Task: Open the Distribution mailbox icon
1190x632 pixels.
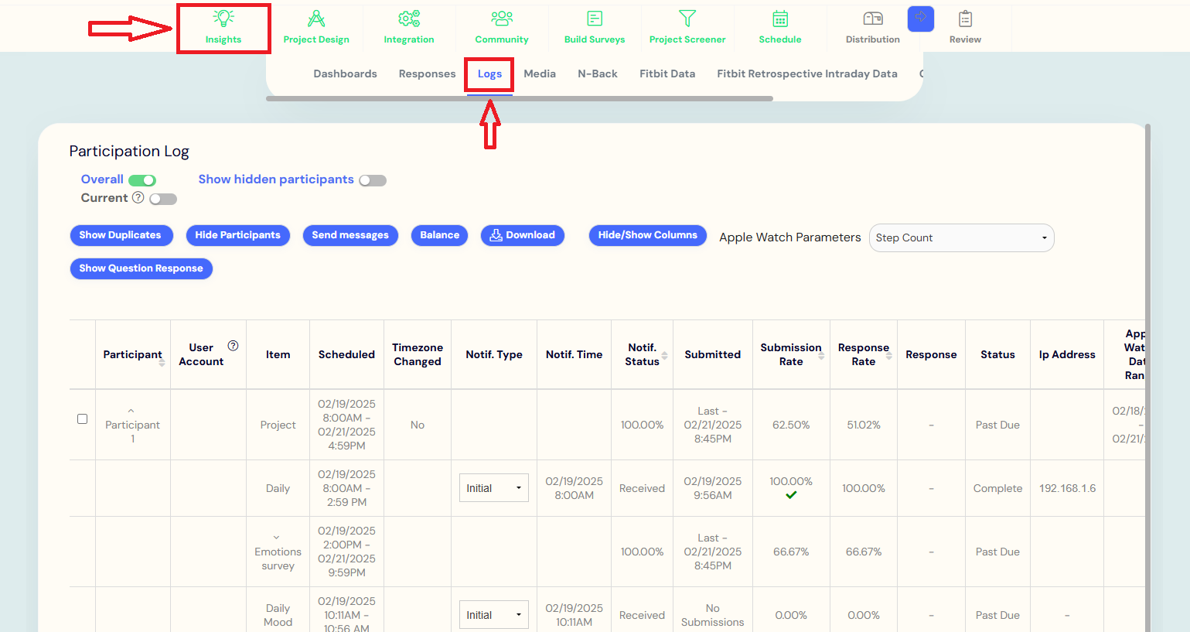Action: [x=873, y=19]
